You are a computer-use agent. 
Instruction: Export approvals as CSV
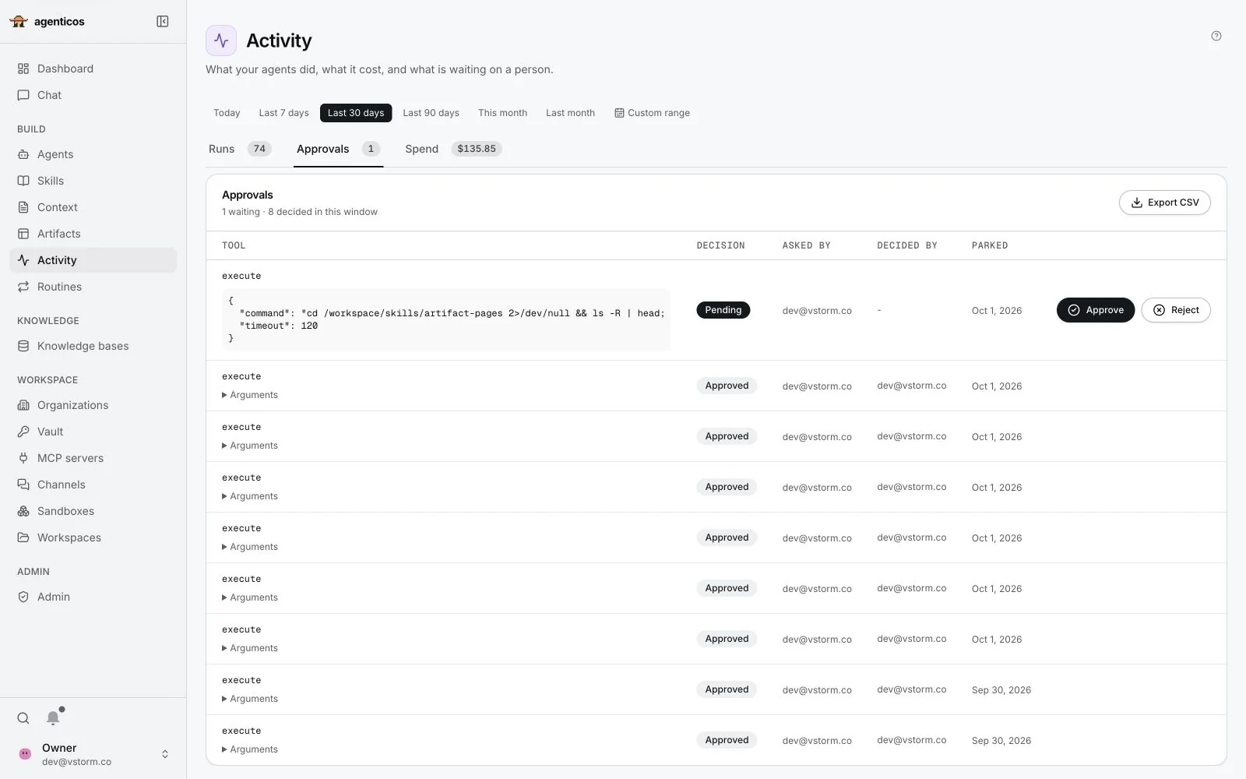point(1165,203)
